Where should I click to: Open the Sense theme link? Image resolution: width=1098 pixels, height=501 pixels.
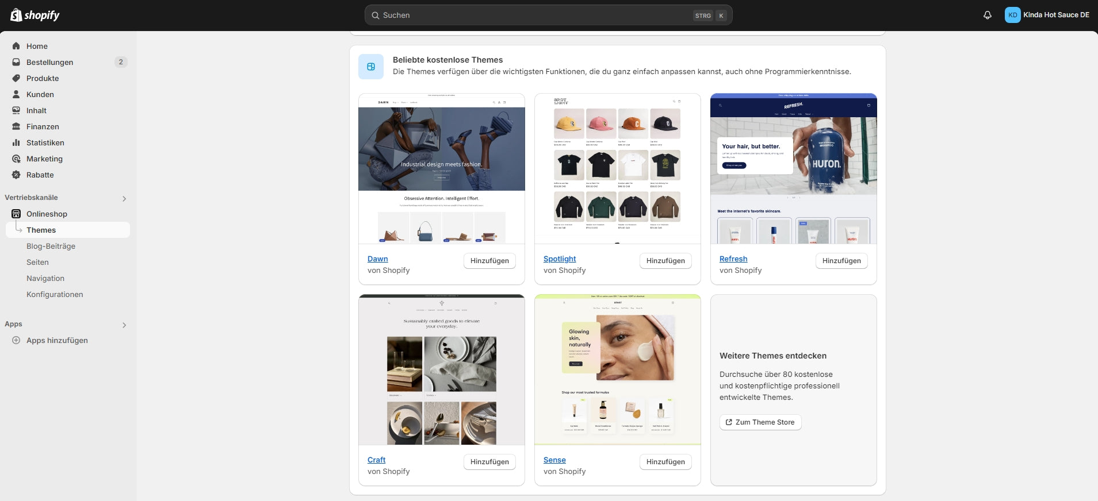(x=554, y=460)
